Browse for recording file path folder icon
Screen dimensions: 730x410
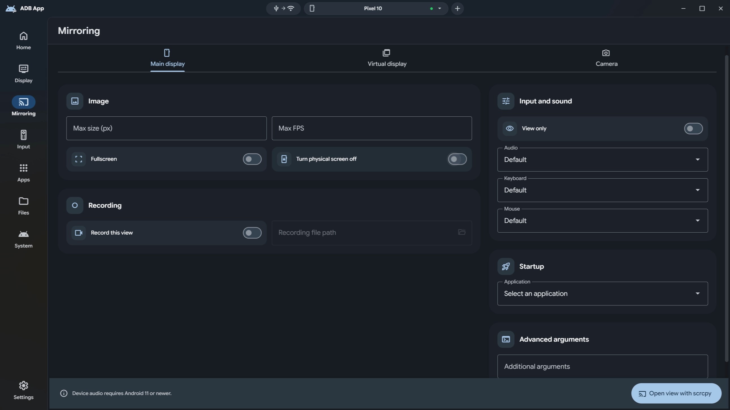tap(462, 232)
